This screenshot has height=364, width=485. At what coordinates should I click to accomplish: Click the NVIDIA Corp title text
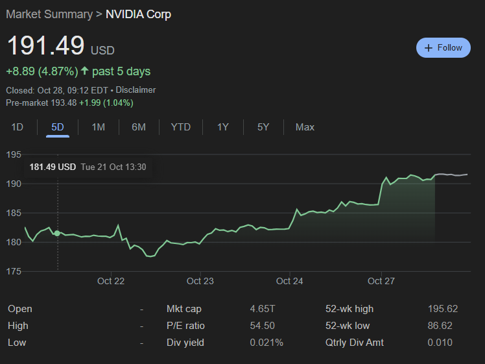coord(138,14)
